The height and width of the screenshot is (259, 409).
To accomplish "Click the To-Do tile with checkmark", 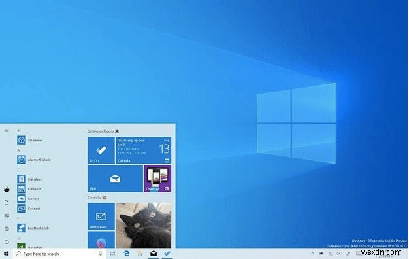I will pos(101,150).
